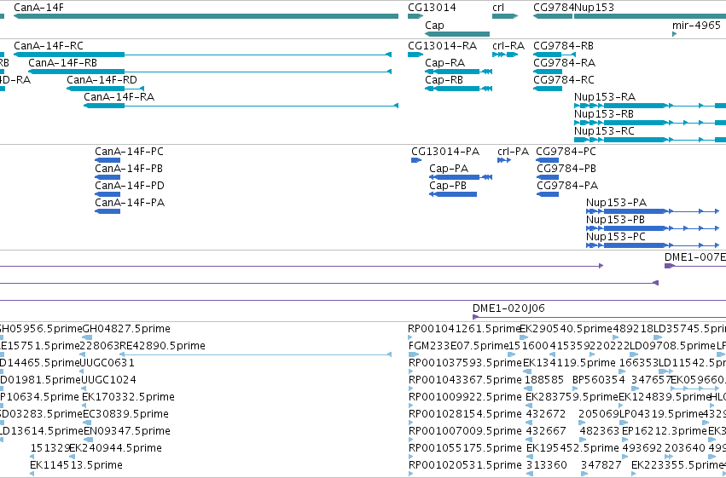
Task: Click EST EP16212.3prime
Action: (x=624, y=440)
